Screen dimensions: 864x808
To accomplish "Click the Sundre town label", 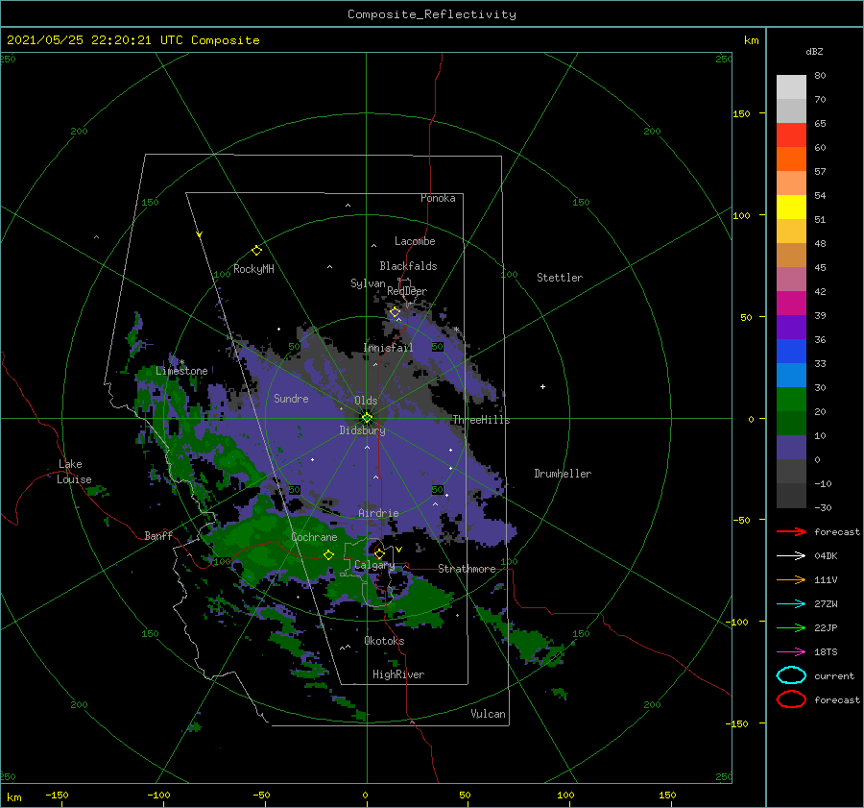I will [291, 398].
